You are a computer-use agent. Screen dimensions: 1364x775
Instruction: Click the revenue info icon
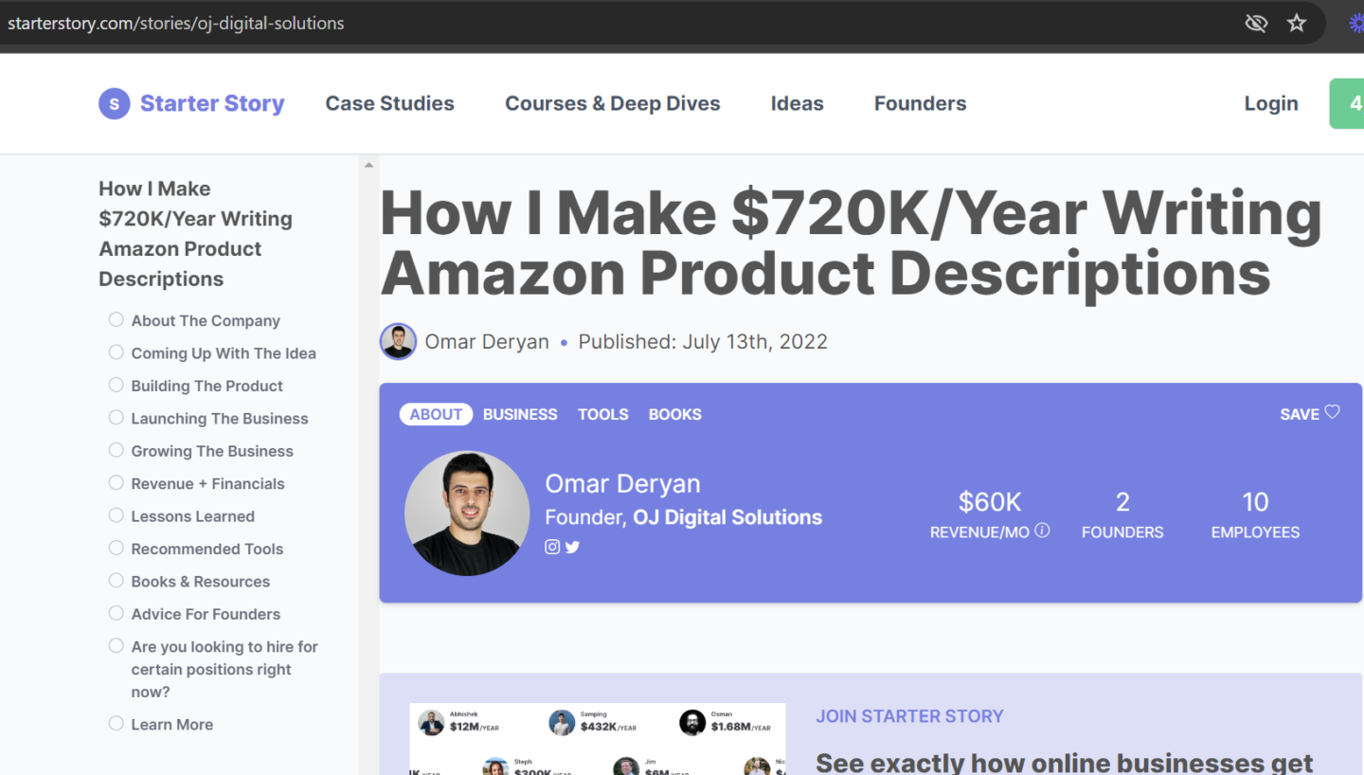tap(1042, 531)
